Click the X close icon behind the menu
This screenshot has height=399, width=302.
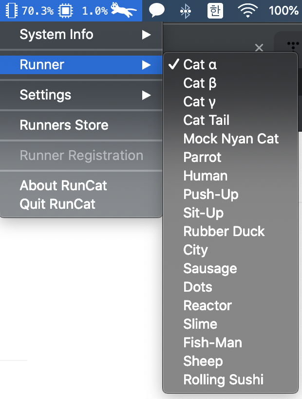click(259, 48)
